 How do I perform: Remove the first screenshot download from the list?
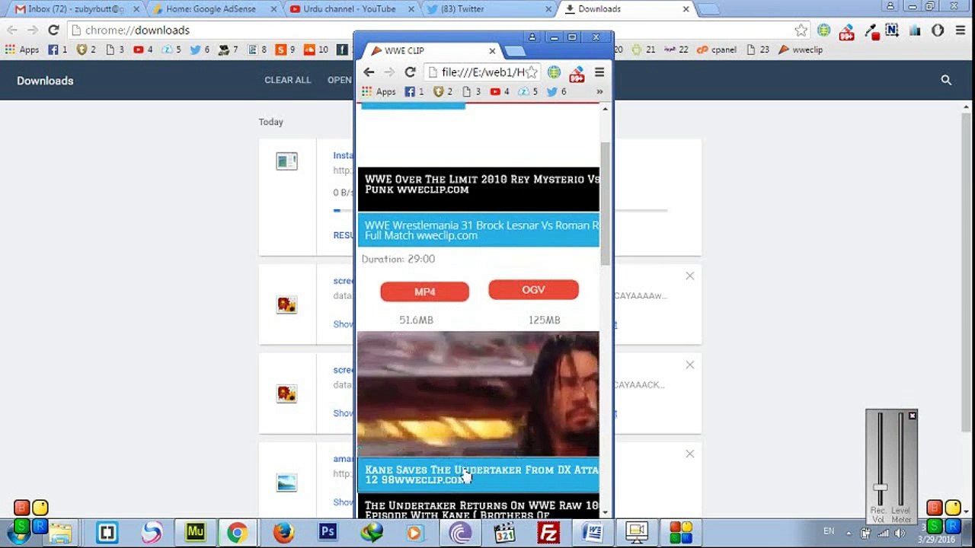[689, 276]
